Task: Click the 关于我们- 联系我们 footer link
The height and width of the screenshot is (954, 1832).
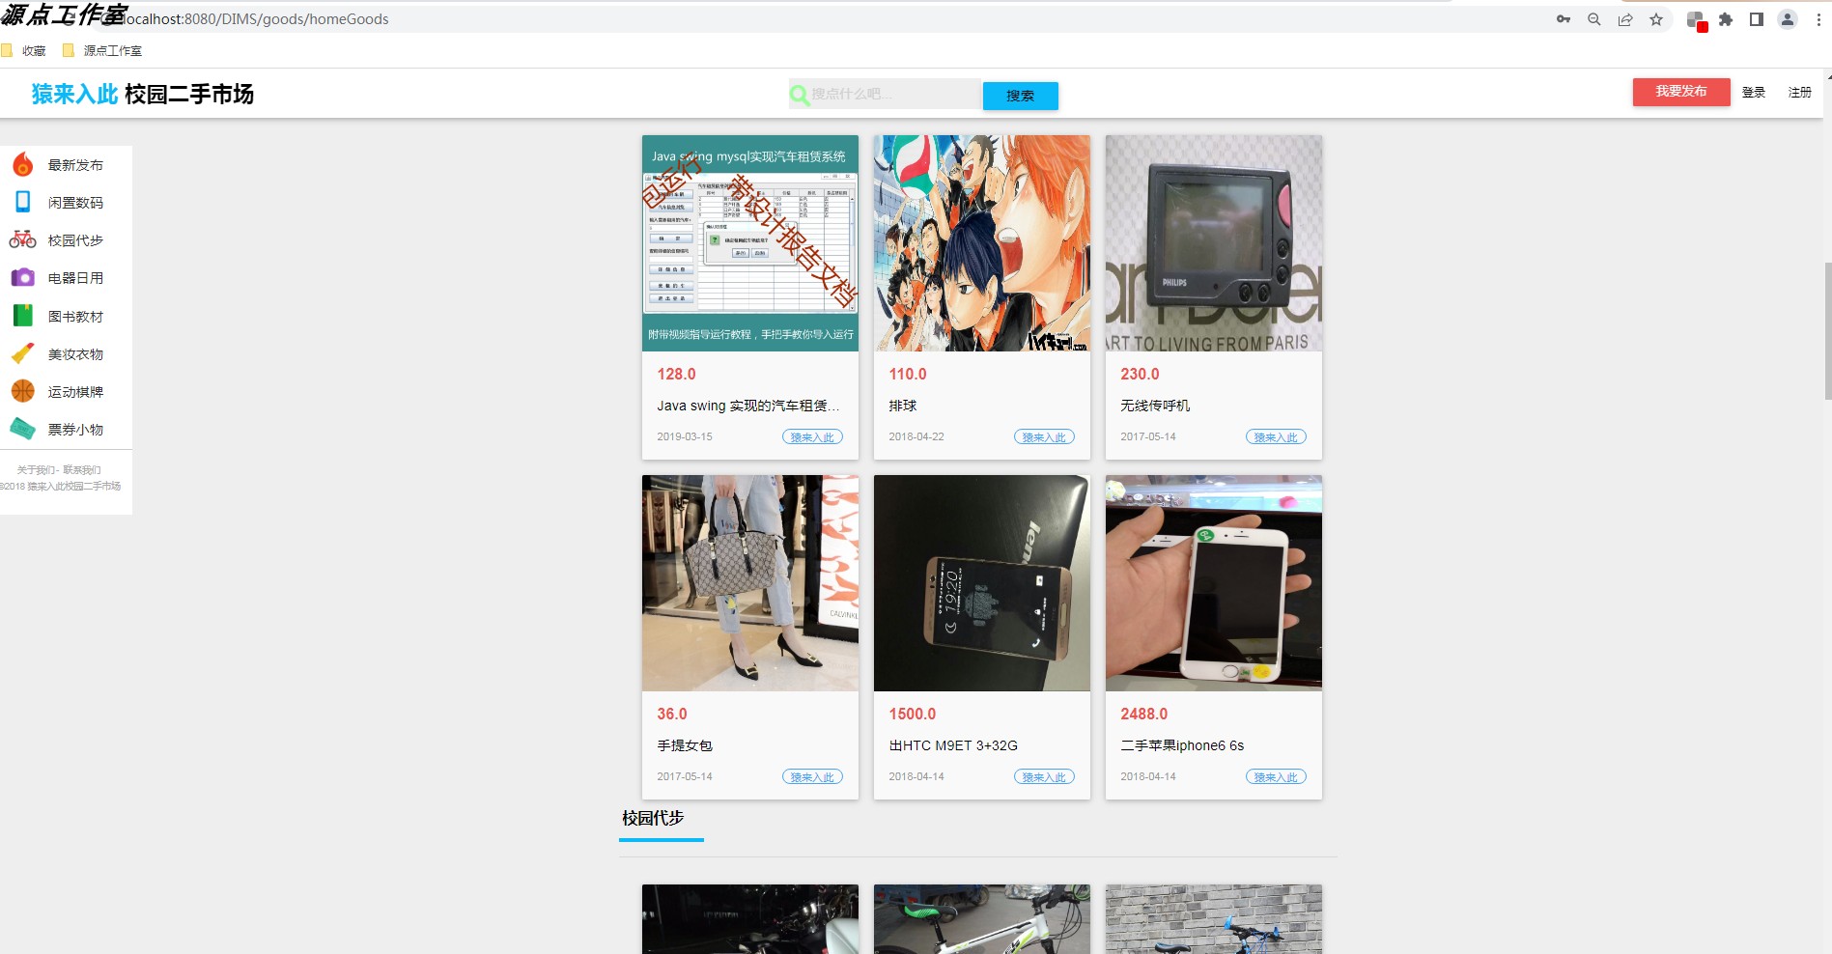Action: click(x=59, y=470)
